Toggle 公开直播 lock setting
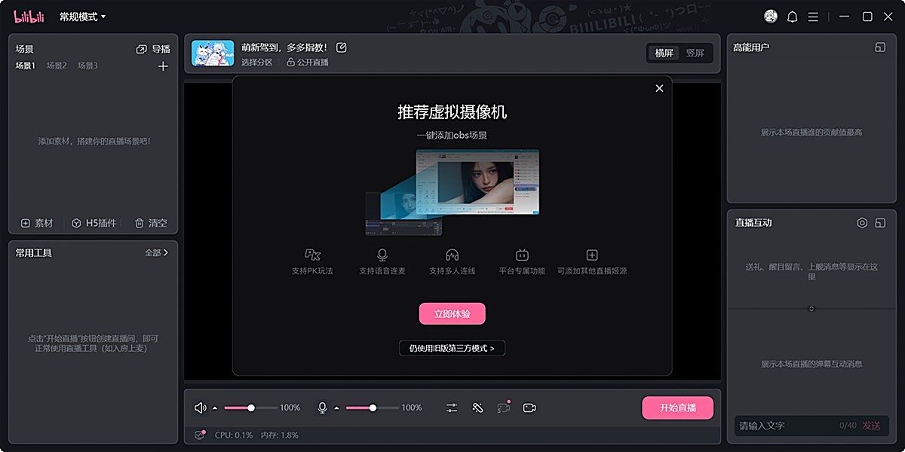This screenshot has width=905, height=452. (x=308, y=63)
